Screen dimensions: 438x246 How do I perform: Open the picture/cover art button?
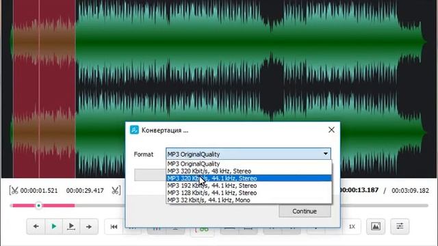point(376,226)
